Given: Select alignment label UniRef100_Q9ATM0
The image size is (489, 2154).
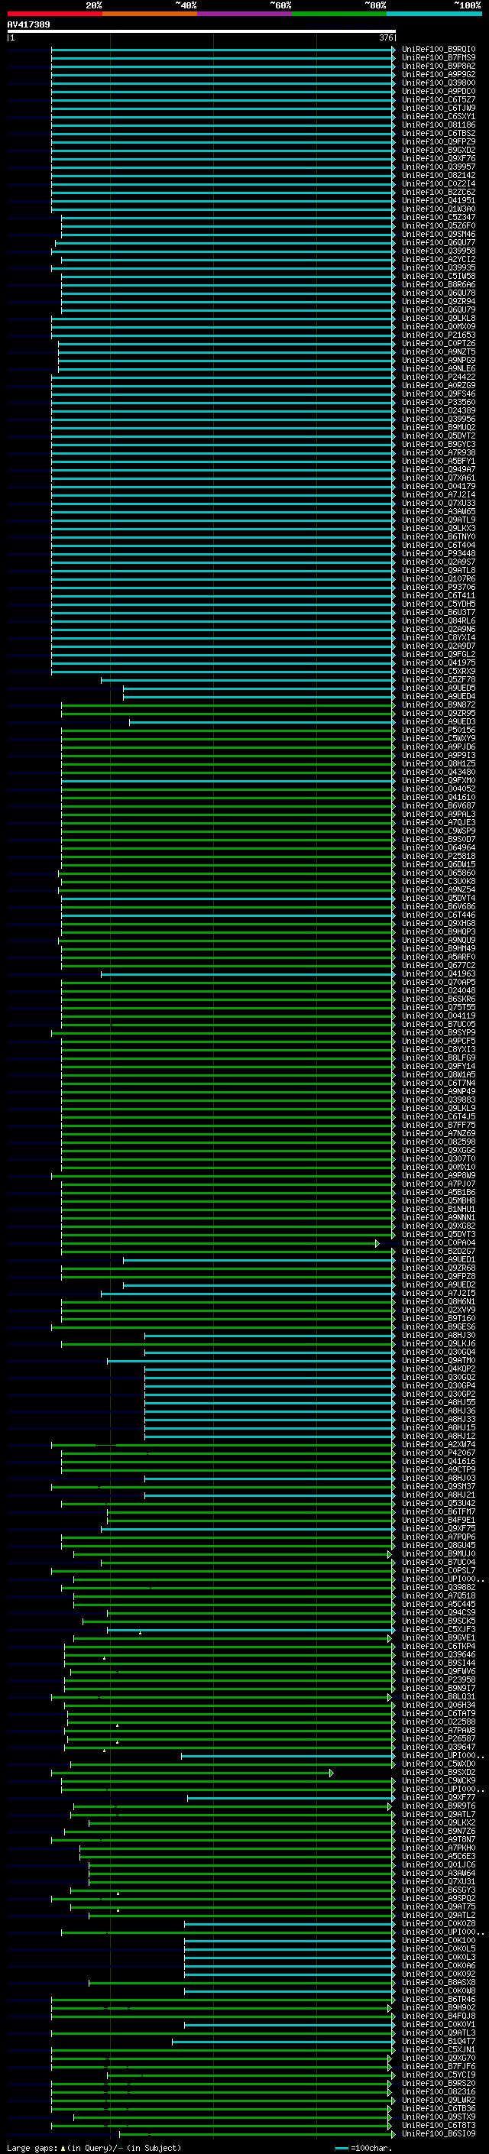Looking at the screenshot, I should pos(439,1360).
